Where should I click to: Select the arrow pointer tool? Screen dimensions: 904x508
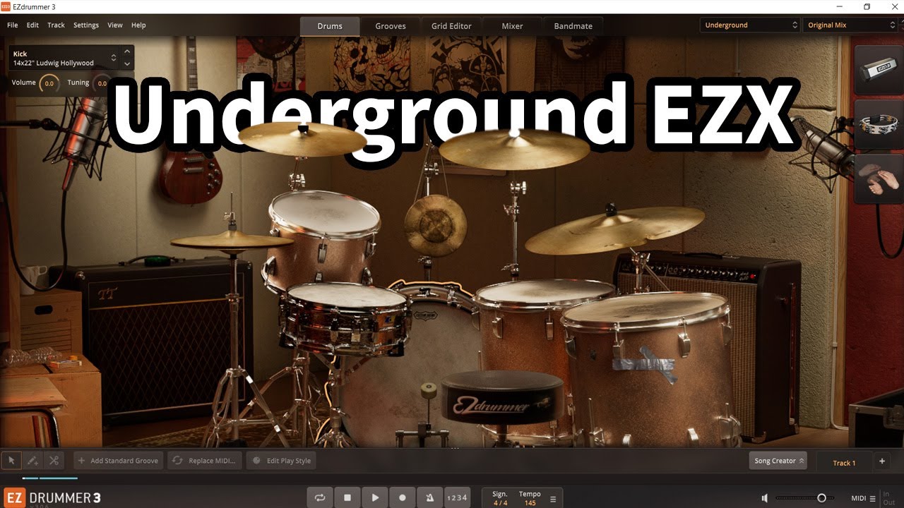[x=11, y=461]
